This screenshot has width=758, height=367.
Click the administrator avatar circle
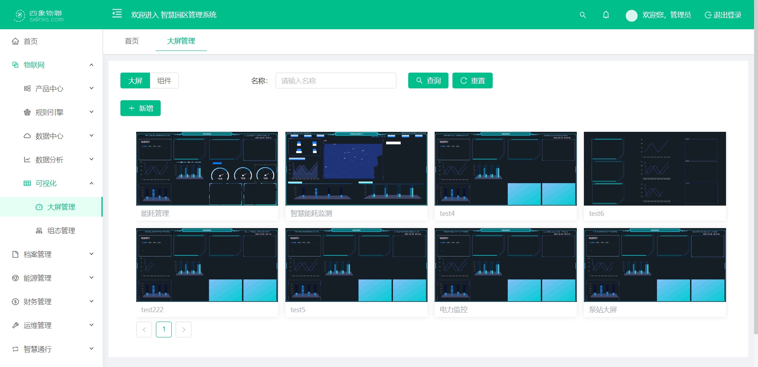pos(631,15)
